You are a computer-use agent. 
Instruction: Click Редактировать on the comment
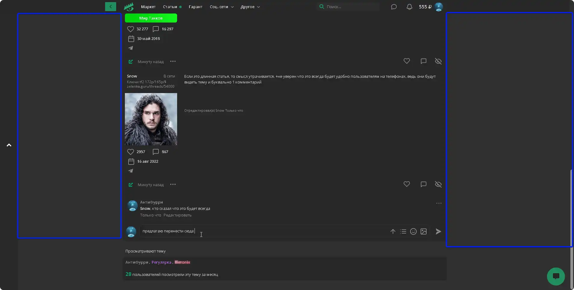177,215
